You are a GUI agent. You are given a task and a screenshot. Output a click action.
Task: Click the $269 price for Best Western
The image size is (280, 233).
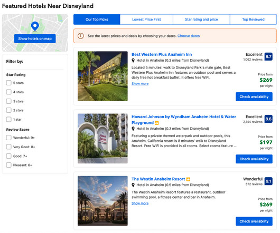pos(266,80)
